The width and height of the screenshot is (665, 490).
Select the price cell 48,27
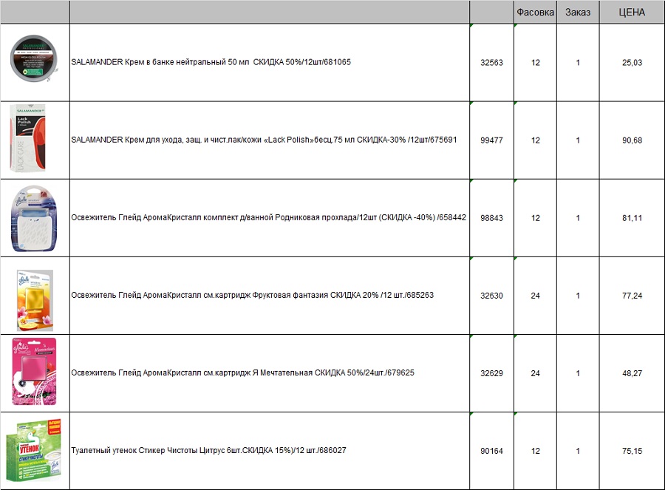click(x=632, y=373)
